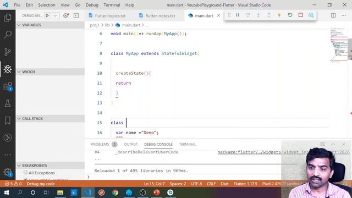The image size is (352, 198).
Task: Click Debug my code status item
Action: (41, 184)
